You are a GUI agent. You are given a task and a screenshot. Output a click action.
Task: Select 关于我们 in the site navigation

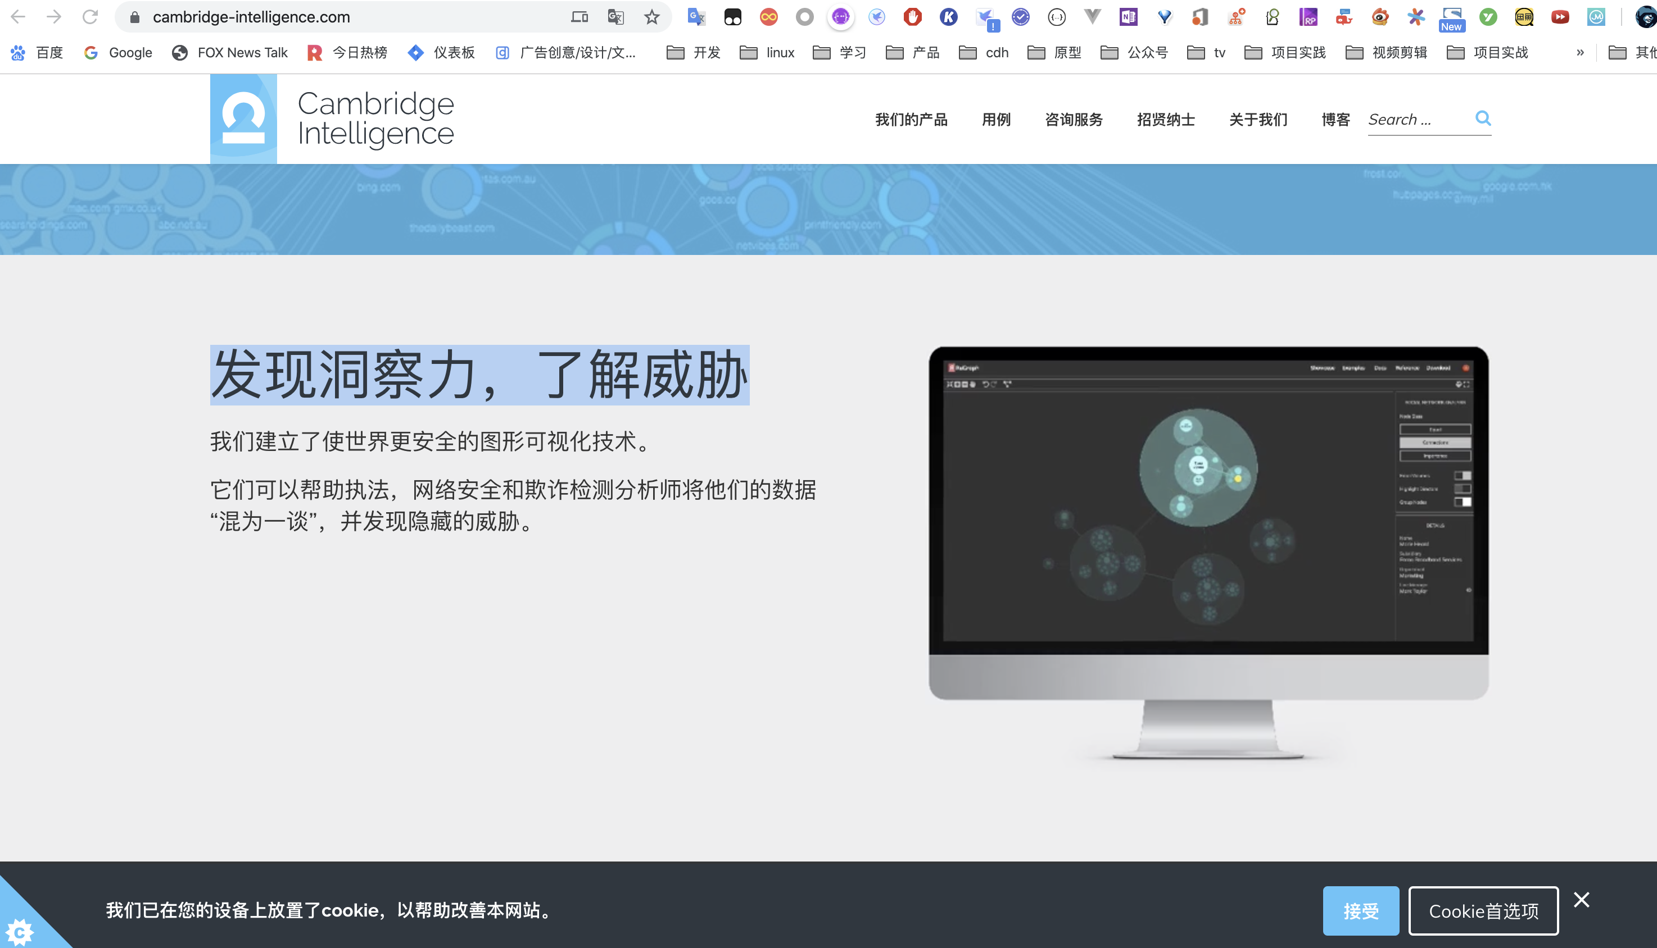coord(1257,120)
